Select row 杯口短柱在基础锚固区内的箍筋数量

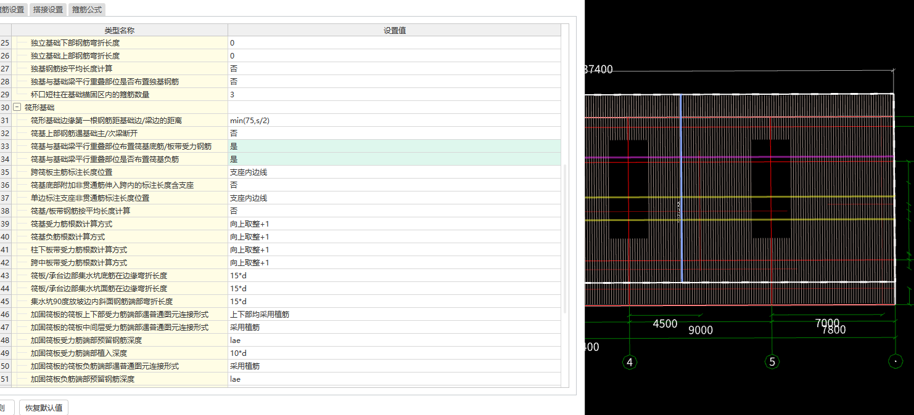pos(120,95)
